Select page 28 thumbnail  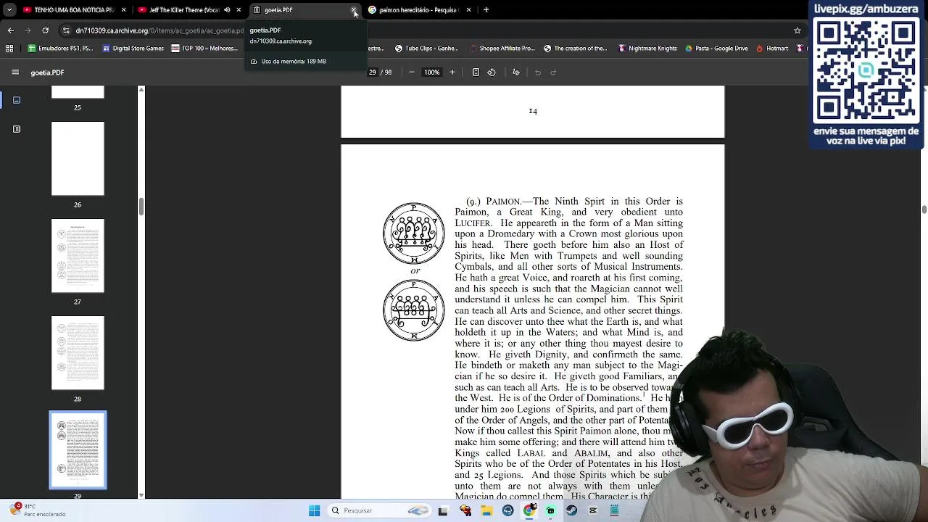[x=78, y=353]
